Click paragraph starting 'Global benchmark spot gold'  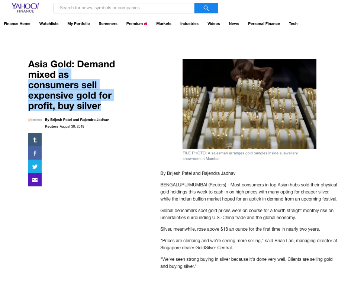tap(247, 214)
